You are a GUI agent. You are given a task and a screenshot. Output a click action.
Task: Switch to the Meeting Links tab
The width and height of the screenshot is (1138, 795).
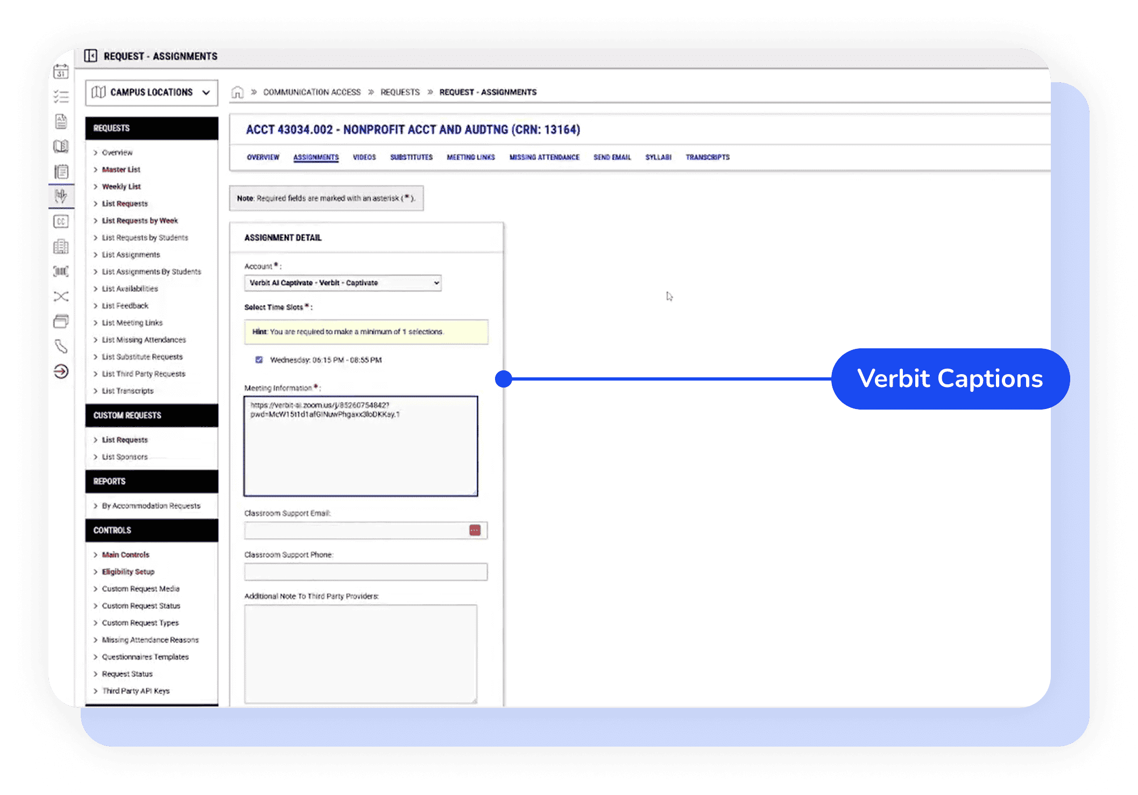click(470, 157)
